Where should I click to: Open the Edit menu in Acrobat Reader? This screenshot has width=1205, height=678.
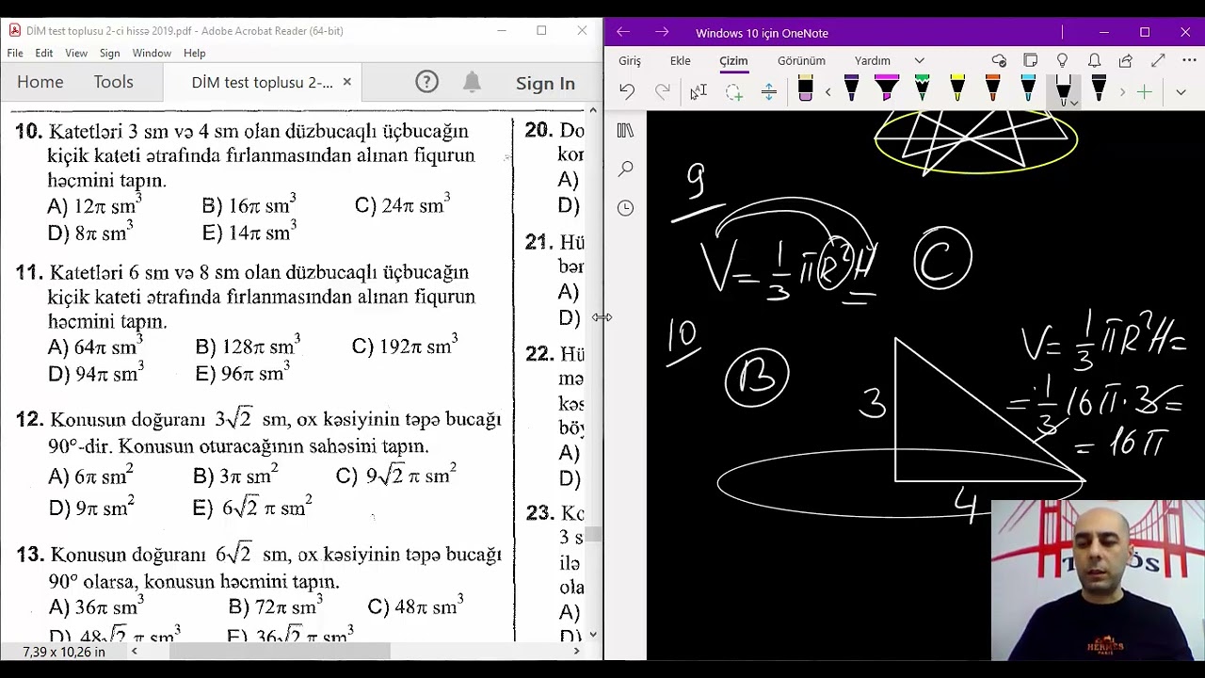pyautogui.click(x=44, y=53)
